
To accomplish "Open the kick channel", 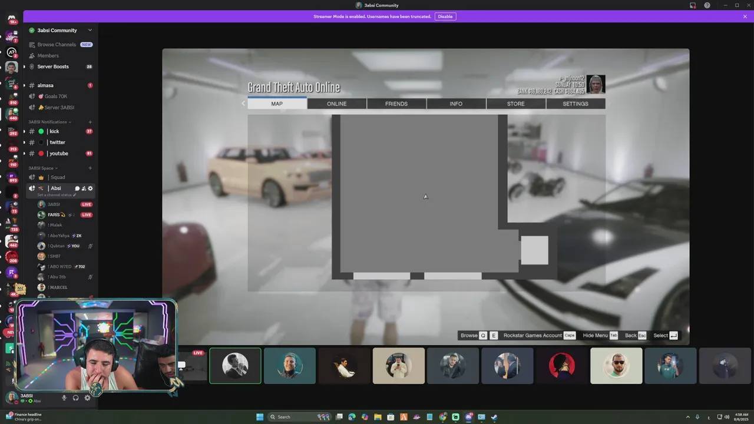I will [x=61, y=131].
